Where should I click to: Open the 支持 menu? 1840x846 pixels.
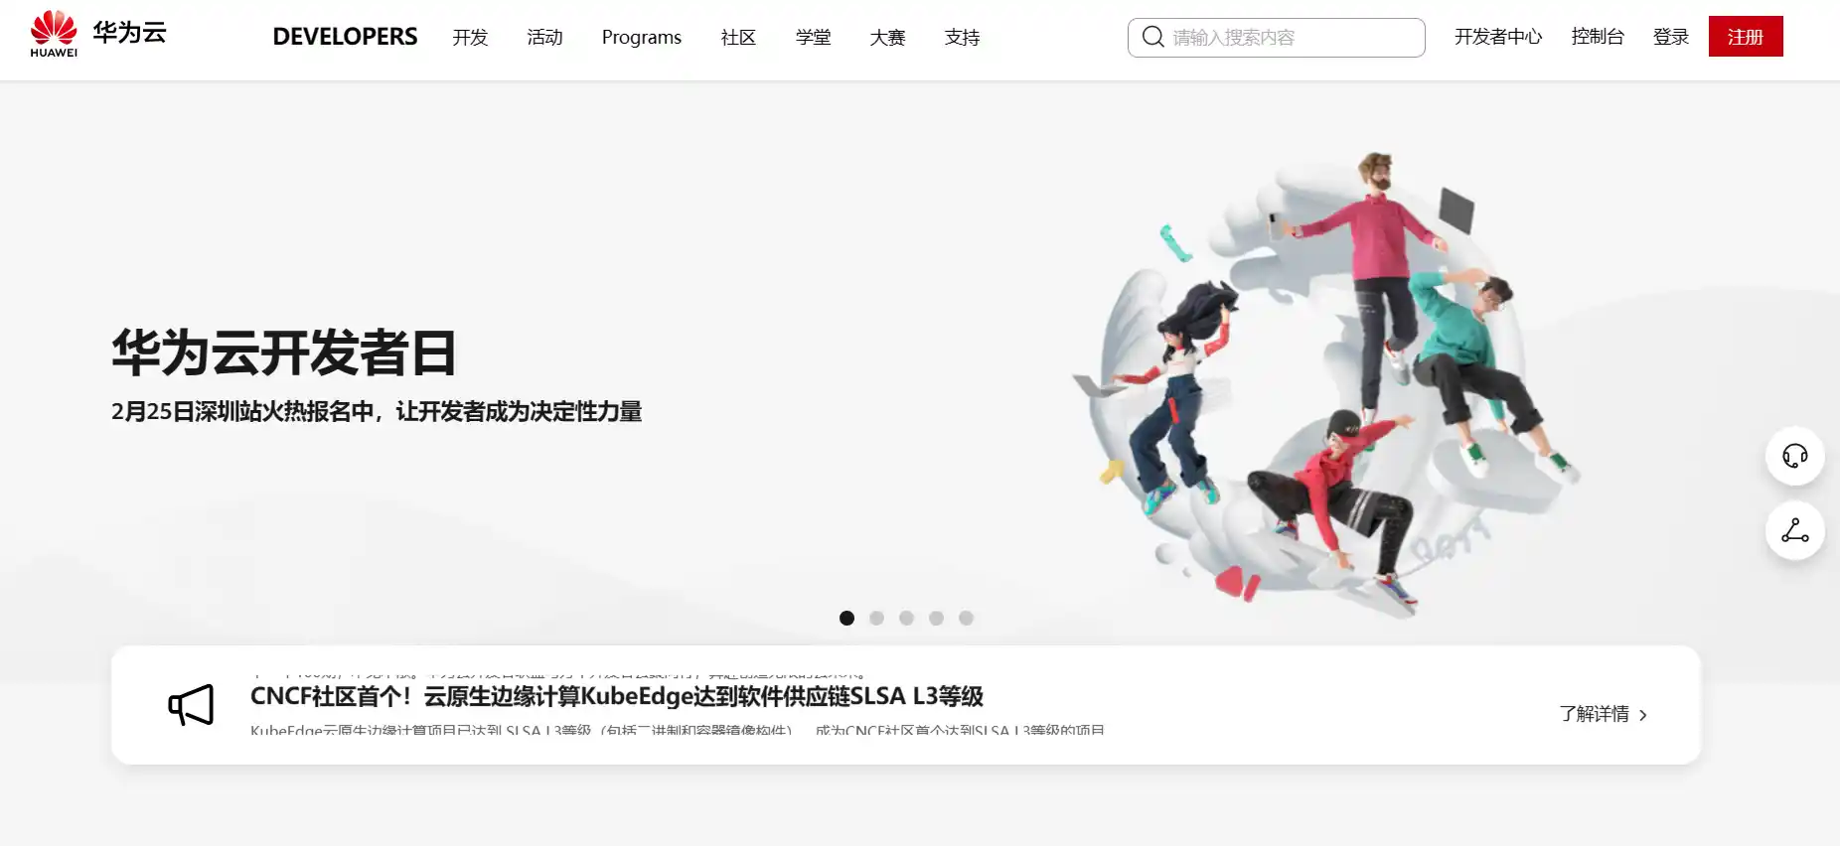pyautogui.click(x=962, y=37)
